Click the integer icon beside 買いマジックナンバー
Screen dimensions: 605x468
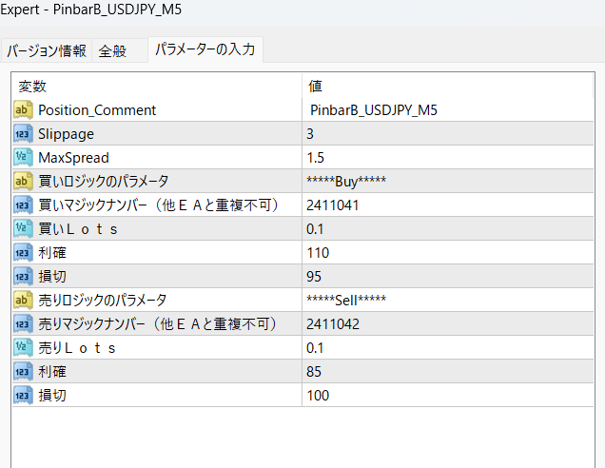tap(24, 205)
